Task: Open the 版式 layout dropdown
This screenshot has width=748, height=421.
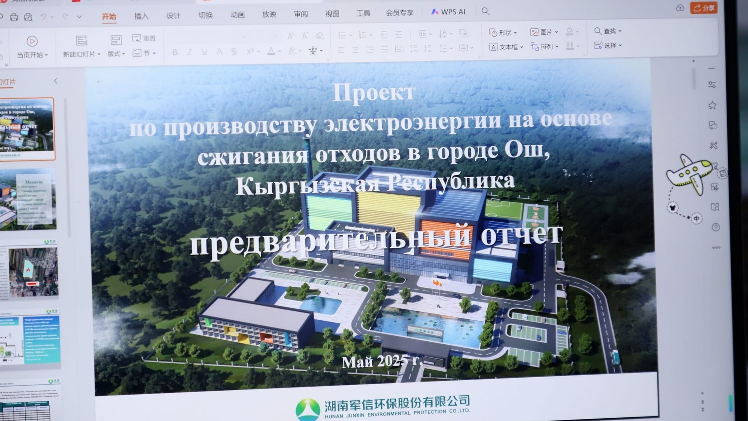Action: [116, 54]
